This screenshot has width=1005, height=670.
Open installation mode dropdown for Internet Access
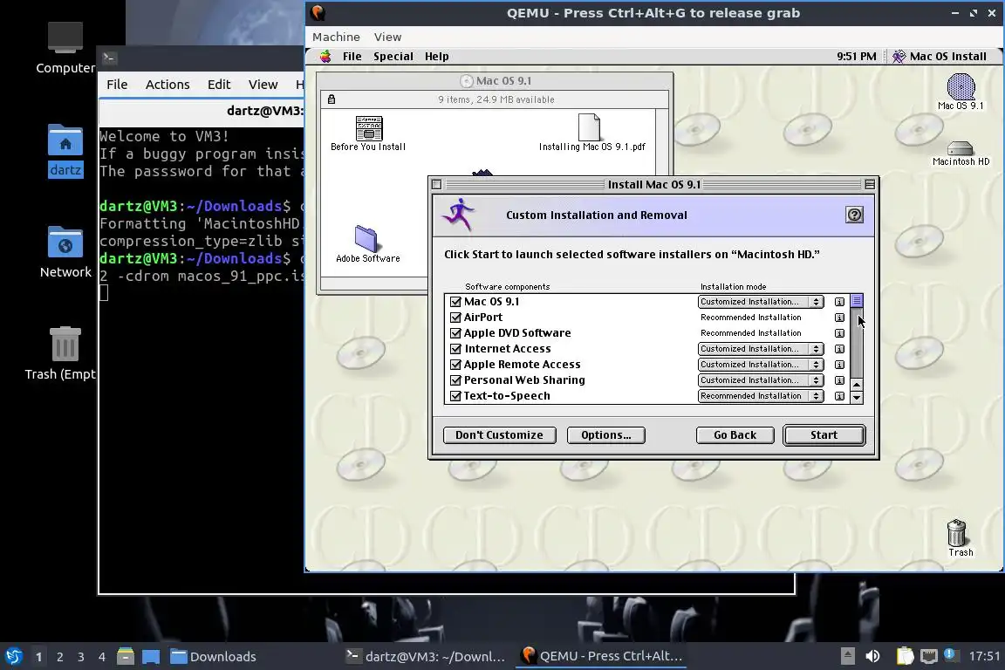pyautogui.click(x=760, y=349)
